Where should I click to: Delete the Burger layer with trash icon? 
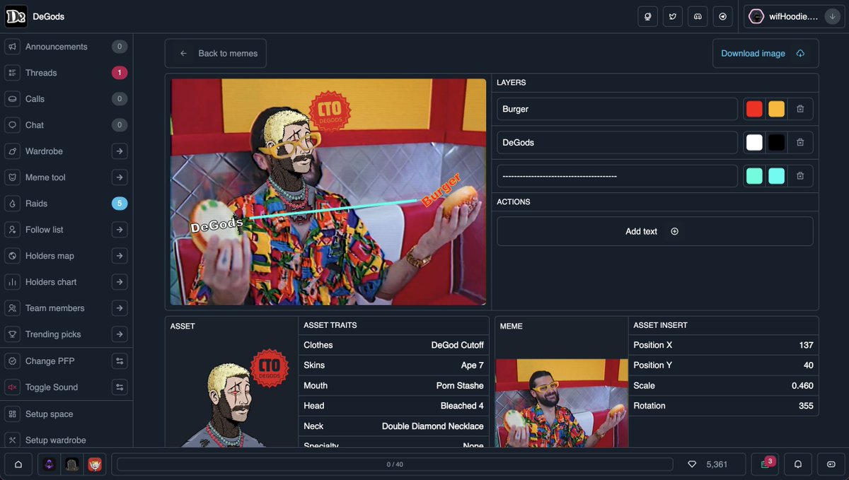(800, 109)
